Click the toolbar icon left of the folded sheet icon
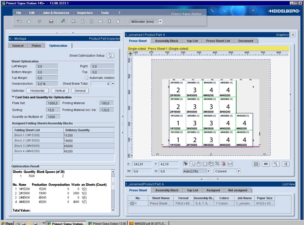This screenshot has height=225, width=304. [x=91, y=21]
